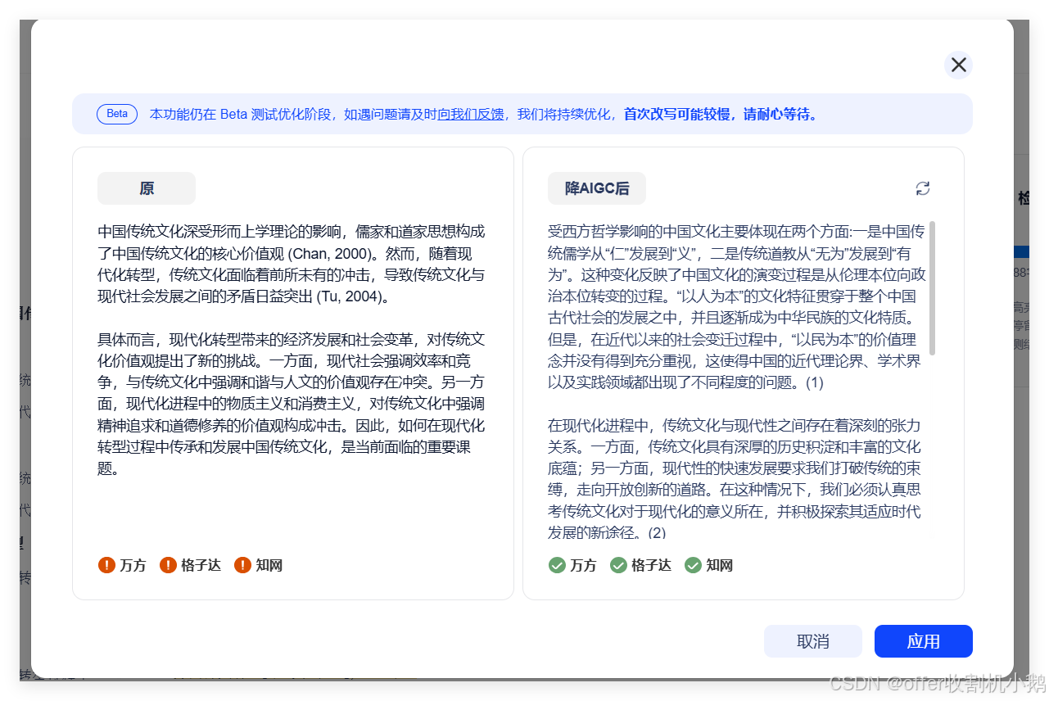Click the green check icon next to 万方
This screenshot has width=1049, height=701.
[x=557, y=565]
